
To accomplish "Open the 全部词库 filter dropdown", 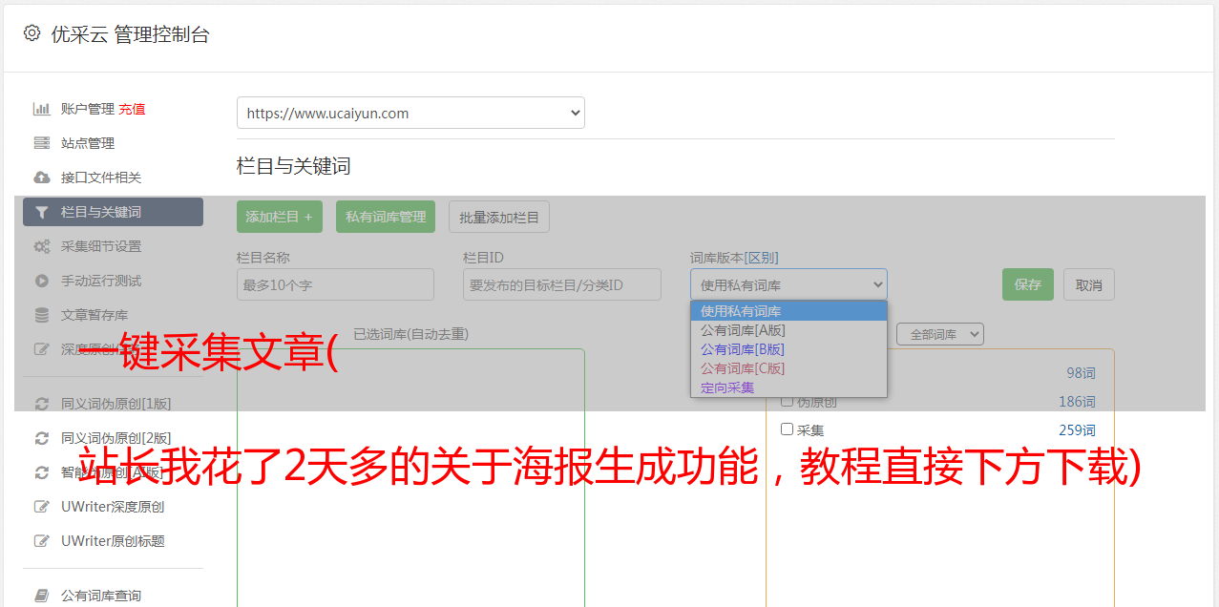I will tap(940, 334).
